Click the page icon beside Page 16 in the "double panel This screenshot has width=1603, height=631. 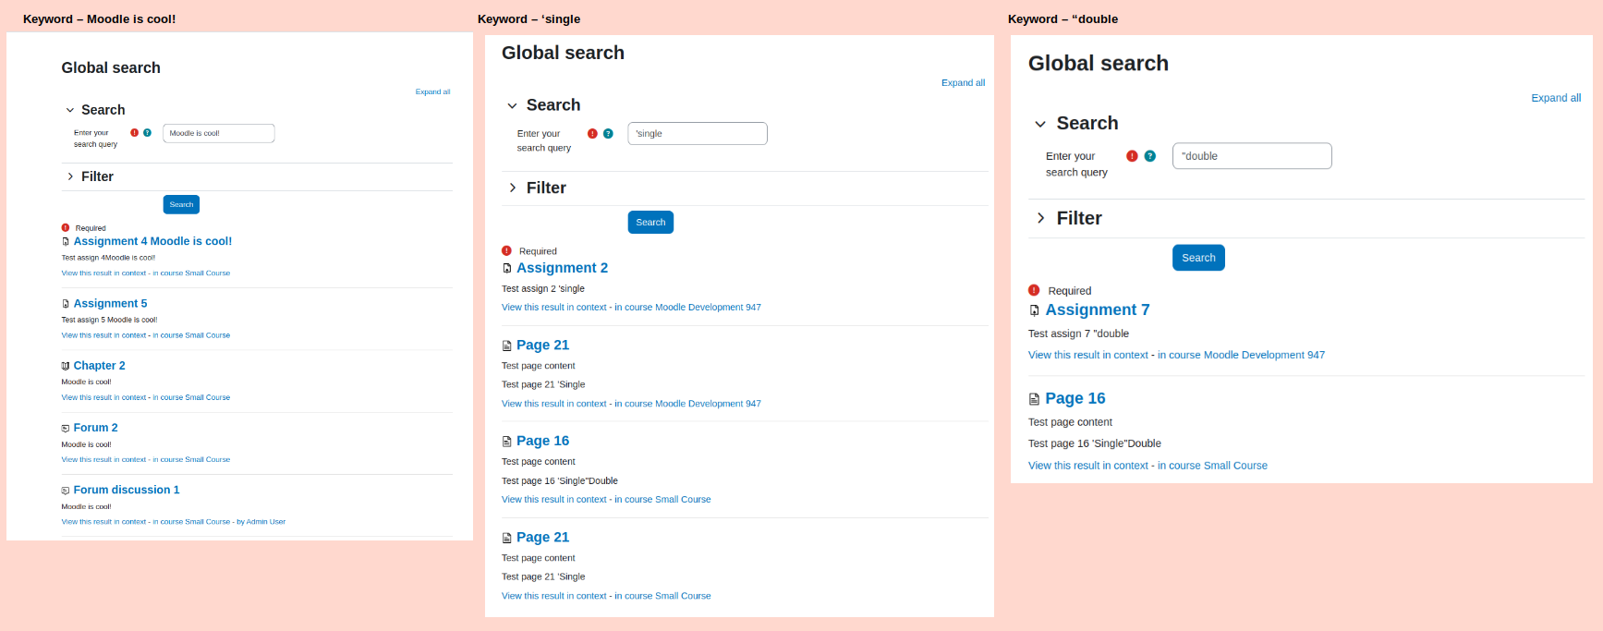(1035, 399)
